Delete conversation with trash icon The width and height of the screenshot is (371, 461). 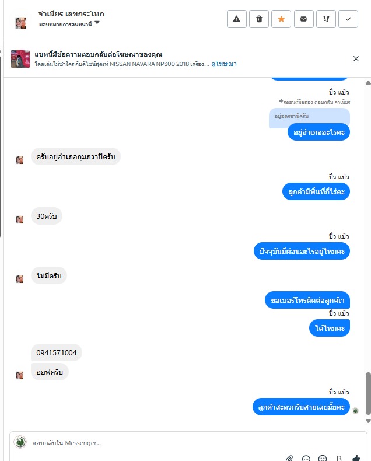[x=258, y=19]
